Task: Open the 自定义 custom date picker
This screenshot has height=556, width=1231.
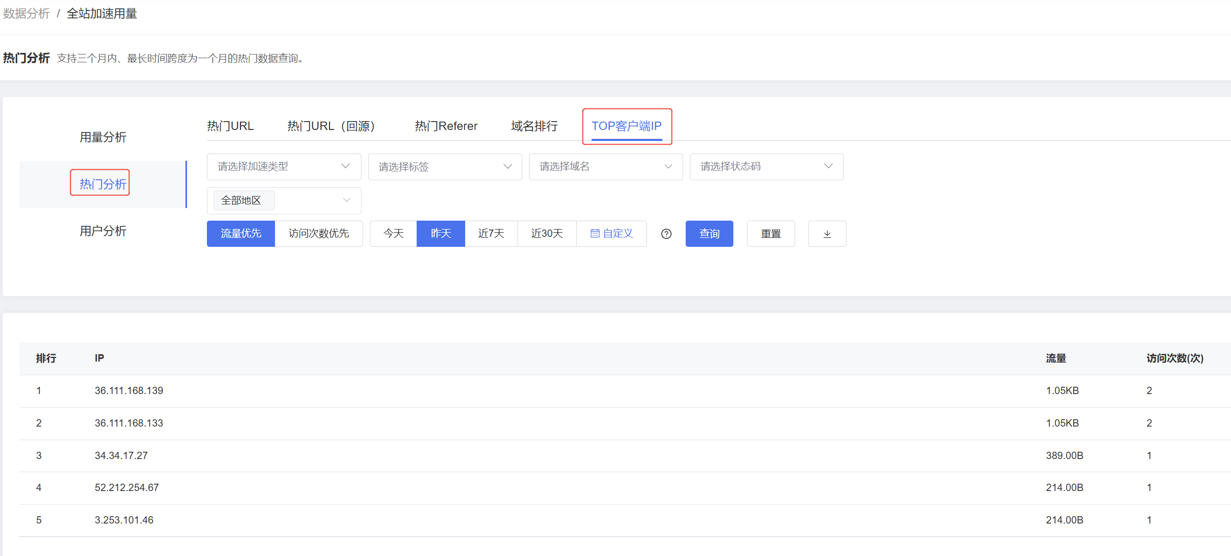Action: 611,234
